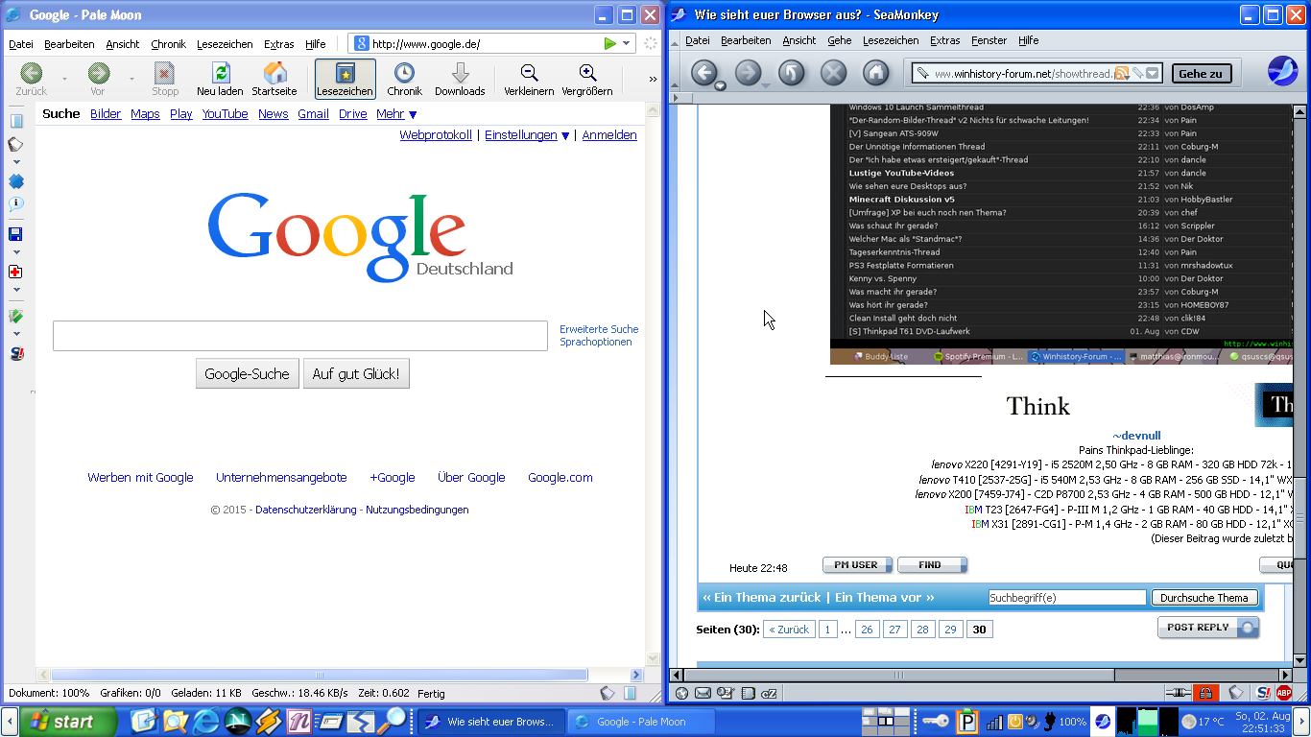This screenshot has height=737, width=1311.
Task: Click Pale Moon's horizontal scrollbar thumb
Action: pyautogui.click(x=319, y=676)
